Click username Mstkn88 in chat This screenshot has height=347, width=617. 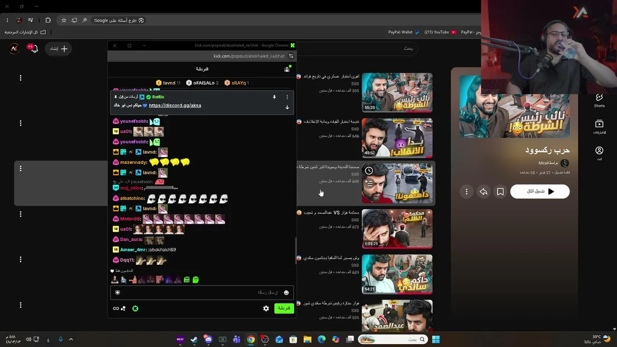pos(130,219)
